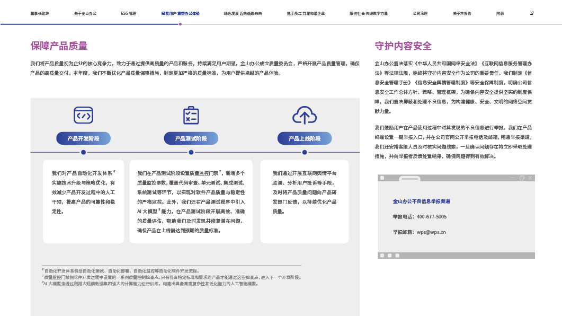This screenshot has width=562, height=316.
Task: Click the cloud upload icon for product launch
Action: coord(305,115)
